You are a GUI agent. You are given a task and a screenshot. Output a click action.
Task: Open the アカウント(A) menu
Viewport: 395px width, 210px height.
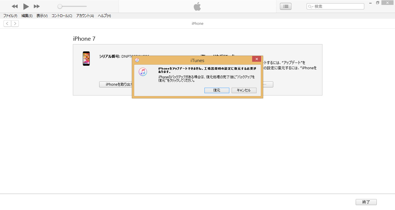click(85, 16)
